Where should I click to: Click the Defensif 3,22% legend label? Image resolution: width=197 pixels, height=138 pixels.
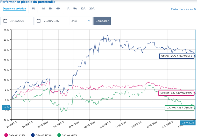click(17, 135)
